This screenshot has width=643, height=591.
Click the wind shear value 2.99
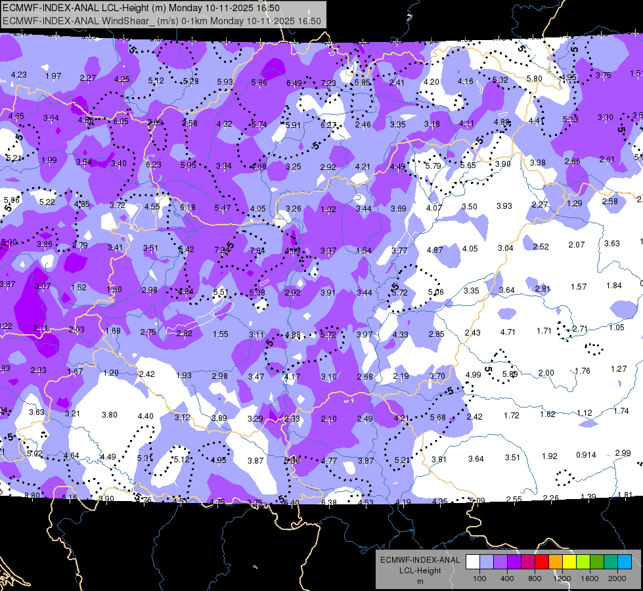pyautogui.click(x=623, y=453)
